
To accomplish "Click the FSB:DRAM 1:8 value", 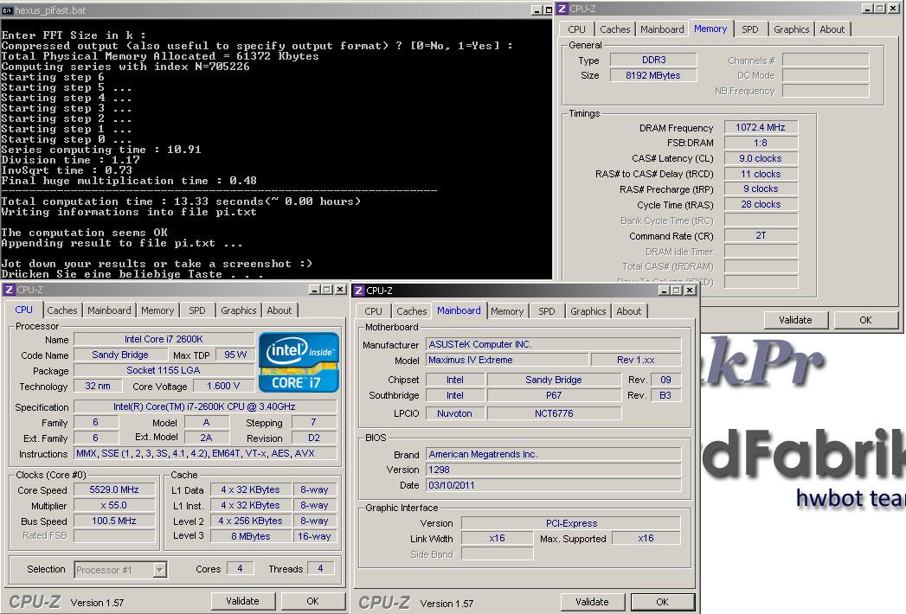I will pyautogui.click(x=761, y=143).
